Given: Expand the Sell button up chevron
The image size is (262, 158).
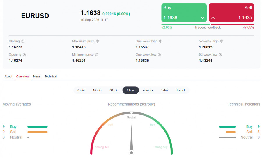Looking at the screenshot, I should click(213, 17).
